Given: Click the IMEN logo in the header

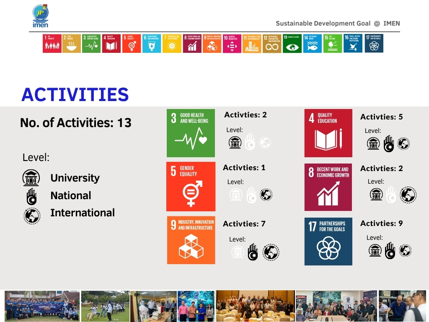Looking at the screenshot, I should [x=41, y=16].
